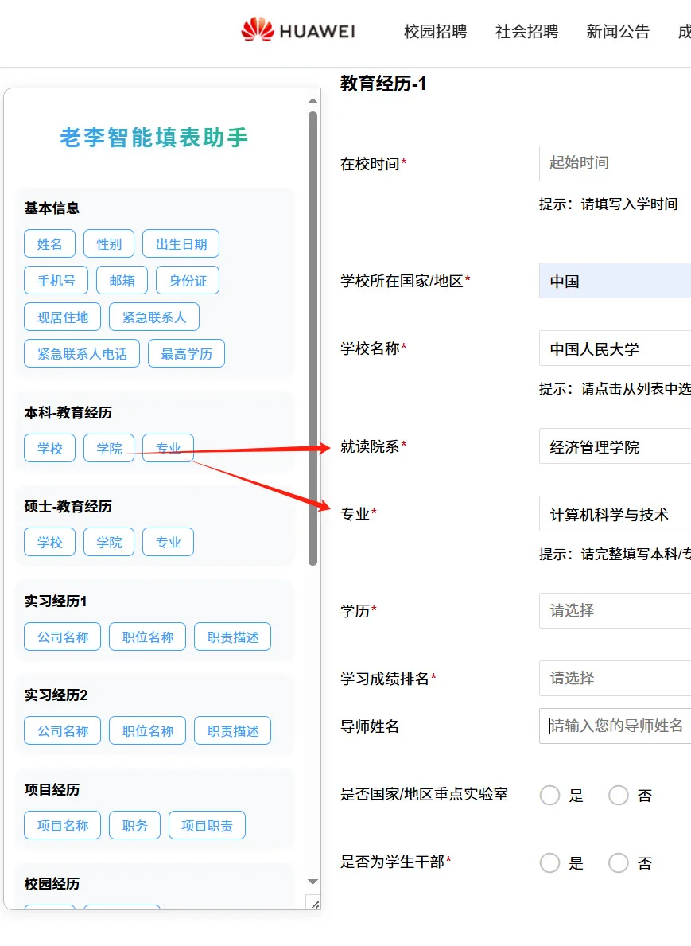Click the 学校名称 field with 中国人民大学

pyautogui.click(x=615, y=348)
